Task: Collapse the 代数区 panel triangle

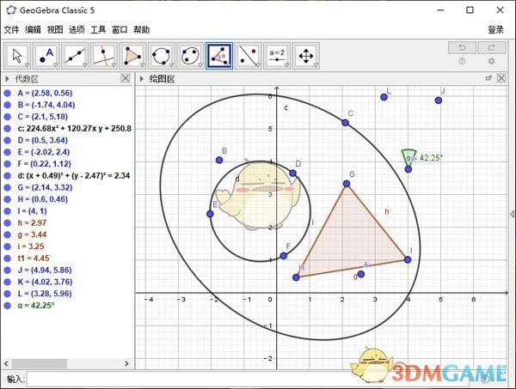Action: [x=6, y=78]
